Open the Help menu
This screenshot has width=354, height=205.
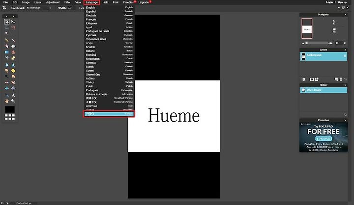[105, 2]
